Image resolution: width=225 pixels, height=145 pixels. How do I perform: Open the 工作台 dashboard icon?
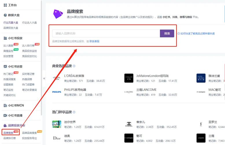point(5,5)
